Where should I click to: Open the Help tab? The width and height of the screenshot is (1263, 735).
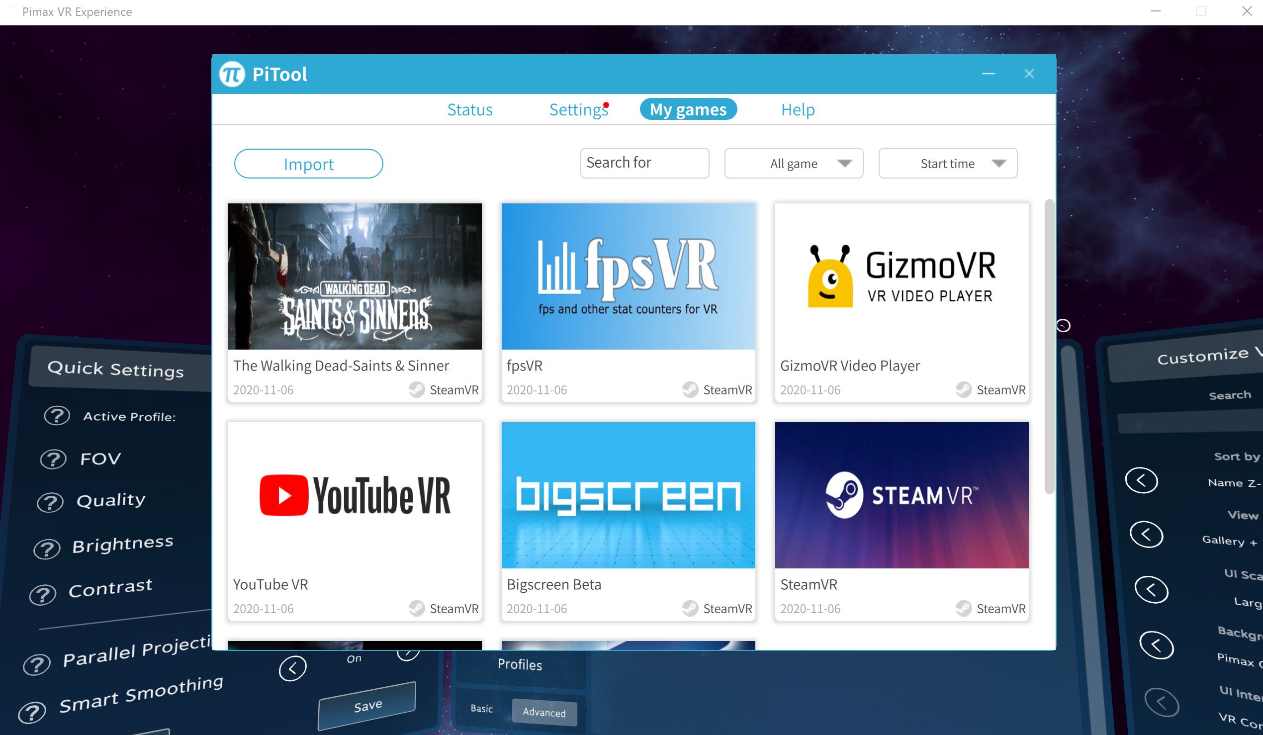tap(798, 109)
